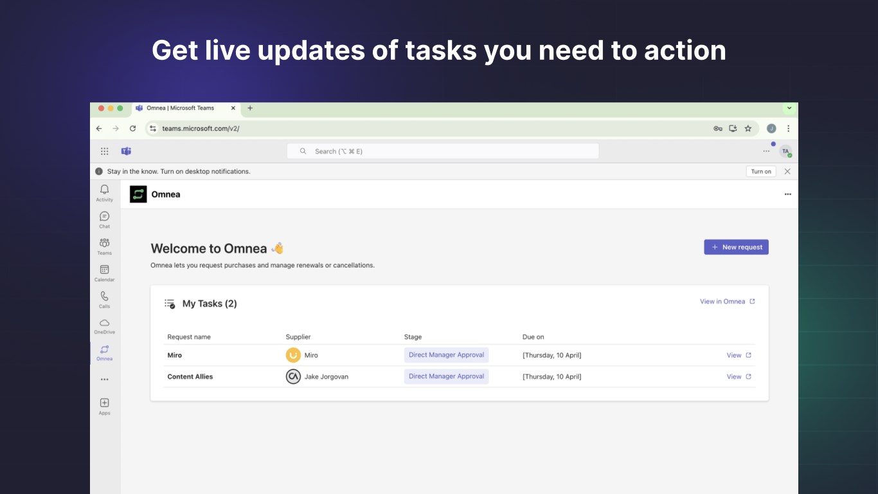This screenshot has height=494, width=878.
Task: Click the Microsoft Teams logo icon
Action: pos(126,151)
